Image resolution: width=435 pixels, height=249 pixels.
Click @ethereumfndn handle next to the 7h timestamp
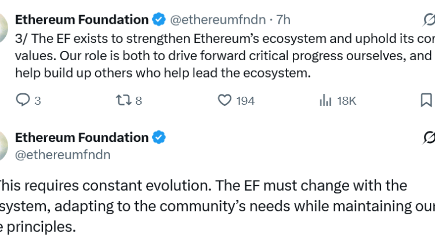(217, 20)
